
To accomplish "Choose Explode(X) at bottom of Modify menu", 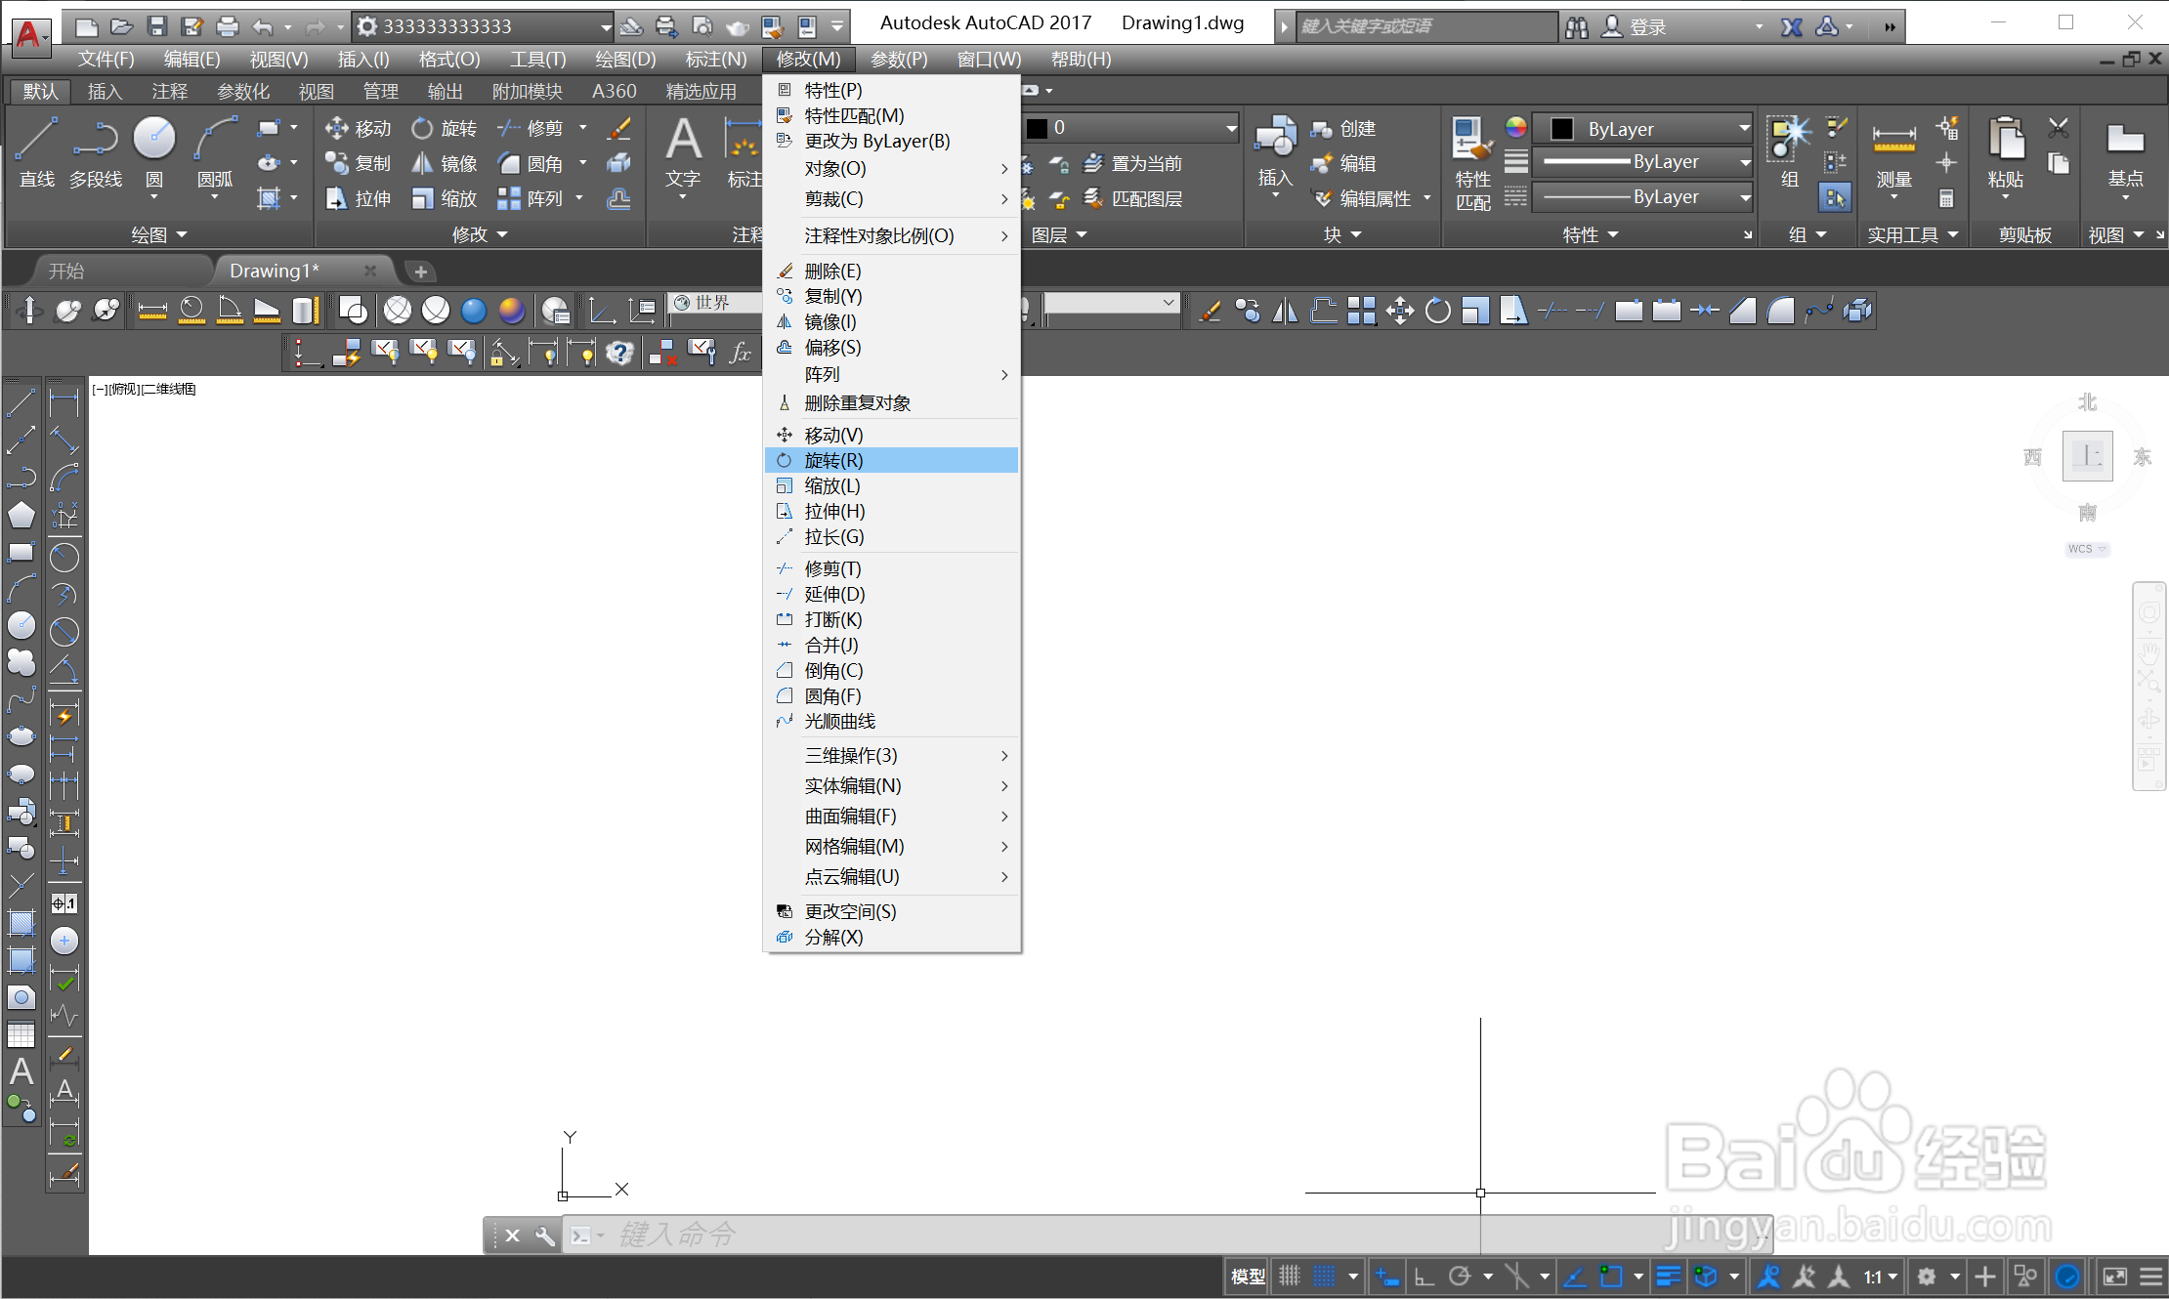I will (x=892, y=937).
